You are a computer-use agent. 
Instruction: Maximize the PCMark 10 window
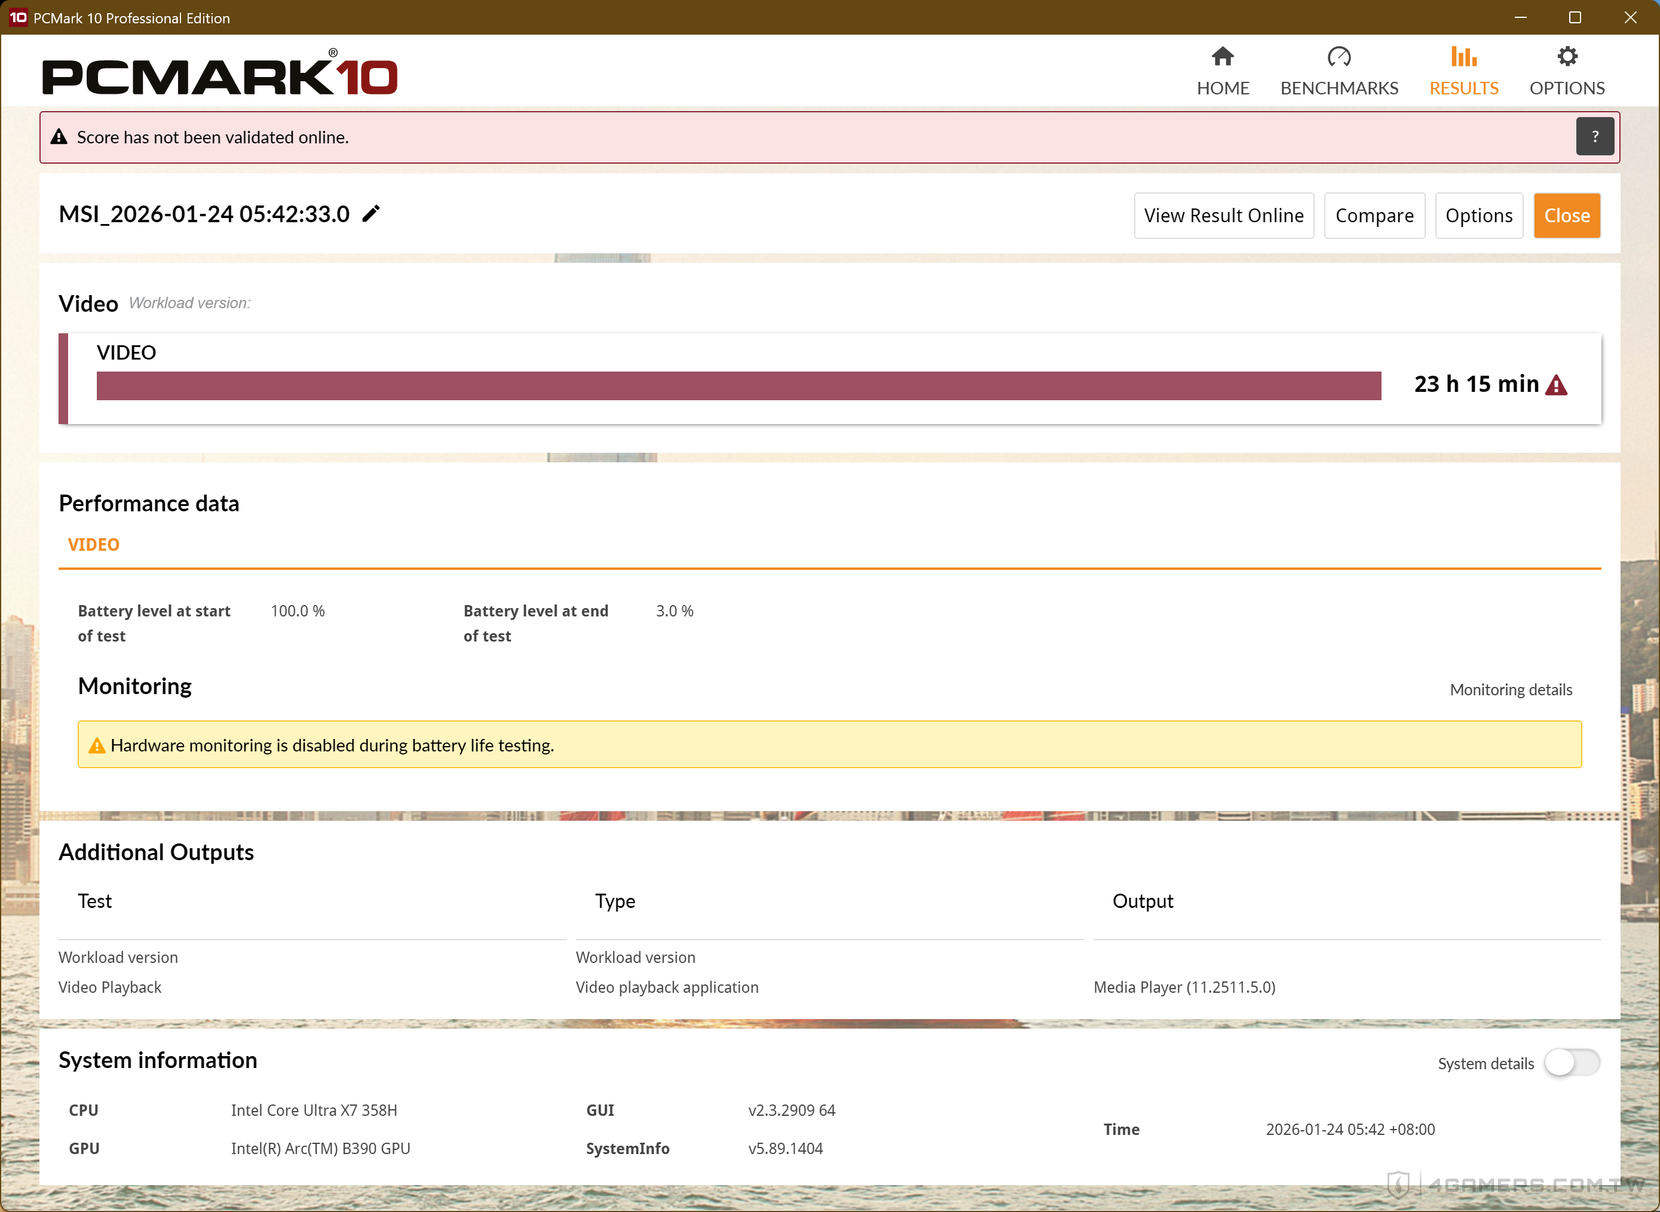1575,17
